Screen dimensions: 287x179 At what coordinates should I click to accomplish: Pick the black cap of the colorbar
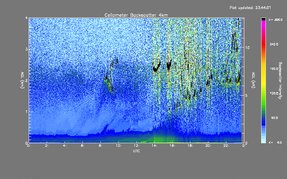(263, 19)
